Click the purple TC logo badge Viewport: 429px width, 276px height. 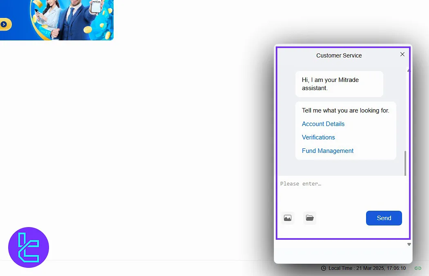[x=29, y=247]
